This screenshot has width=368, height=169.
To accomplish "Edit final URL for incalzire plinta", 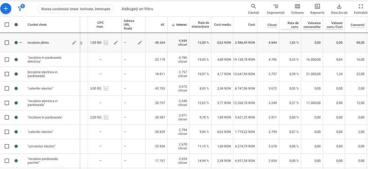I will pyautogui.click(x=140, y=43).
